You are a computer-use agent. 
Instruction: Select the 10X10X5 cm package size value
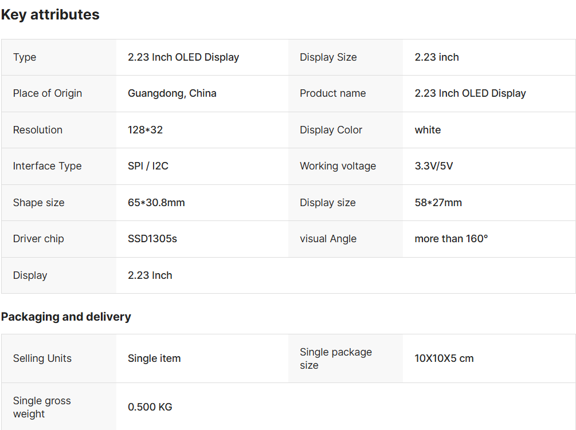point(444,358)
